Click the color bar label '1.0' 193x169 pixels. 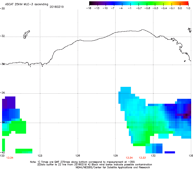pos(188,8)
